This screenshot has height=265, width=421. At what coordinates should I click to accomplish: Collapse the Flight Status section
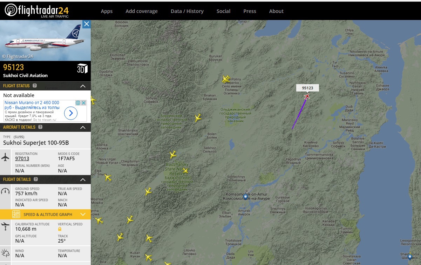[x=83, y=86]
